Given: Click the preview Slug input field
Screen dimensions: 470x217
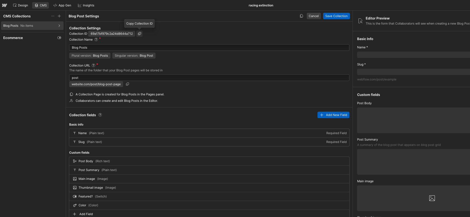Looking at the screenshot, I should coord(413,72).
